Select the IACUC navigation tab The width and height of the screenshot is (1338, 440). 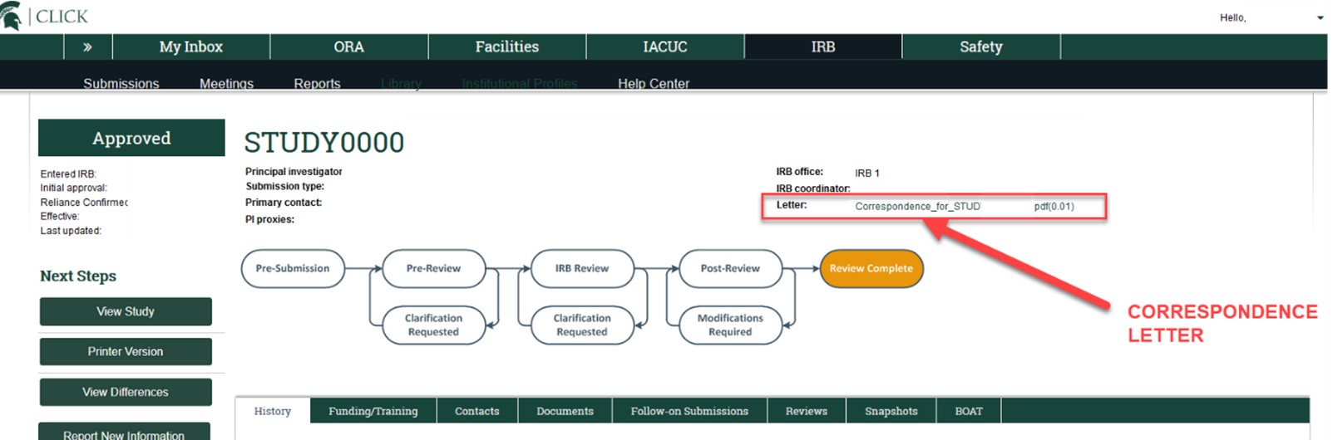coord(664,47)
